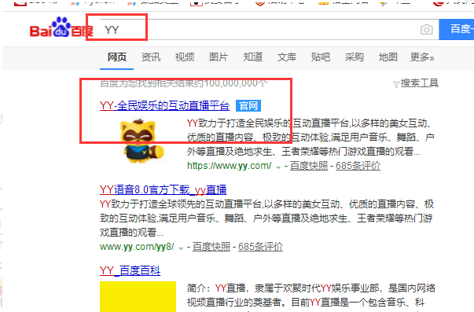474x312 pixels.
Task: Click result count text 百度为您找到相关结果
Action: tap(184, 83)
